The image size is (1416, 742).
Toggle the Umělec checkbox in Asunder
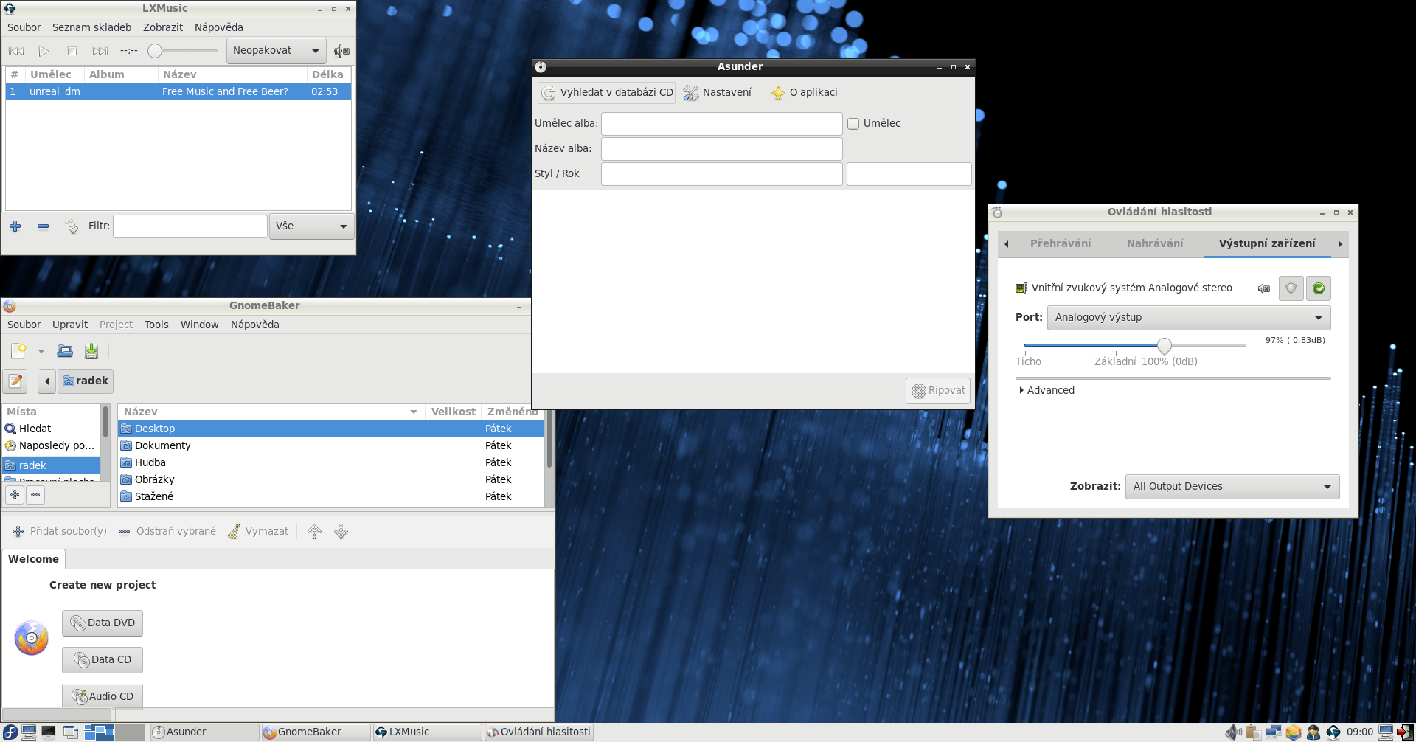point(853,124)
